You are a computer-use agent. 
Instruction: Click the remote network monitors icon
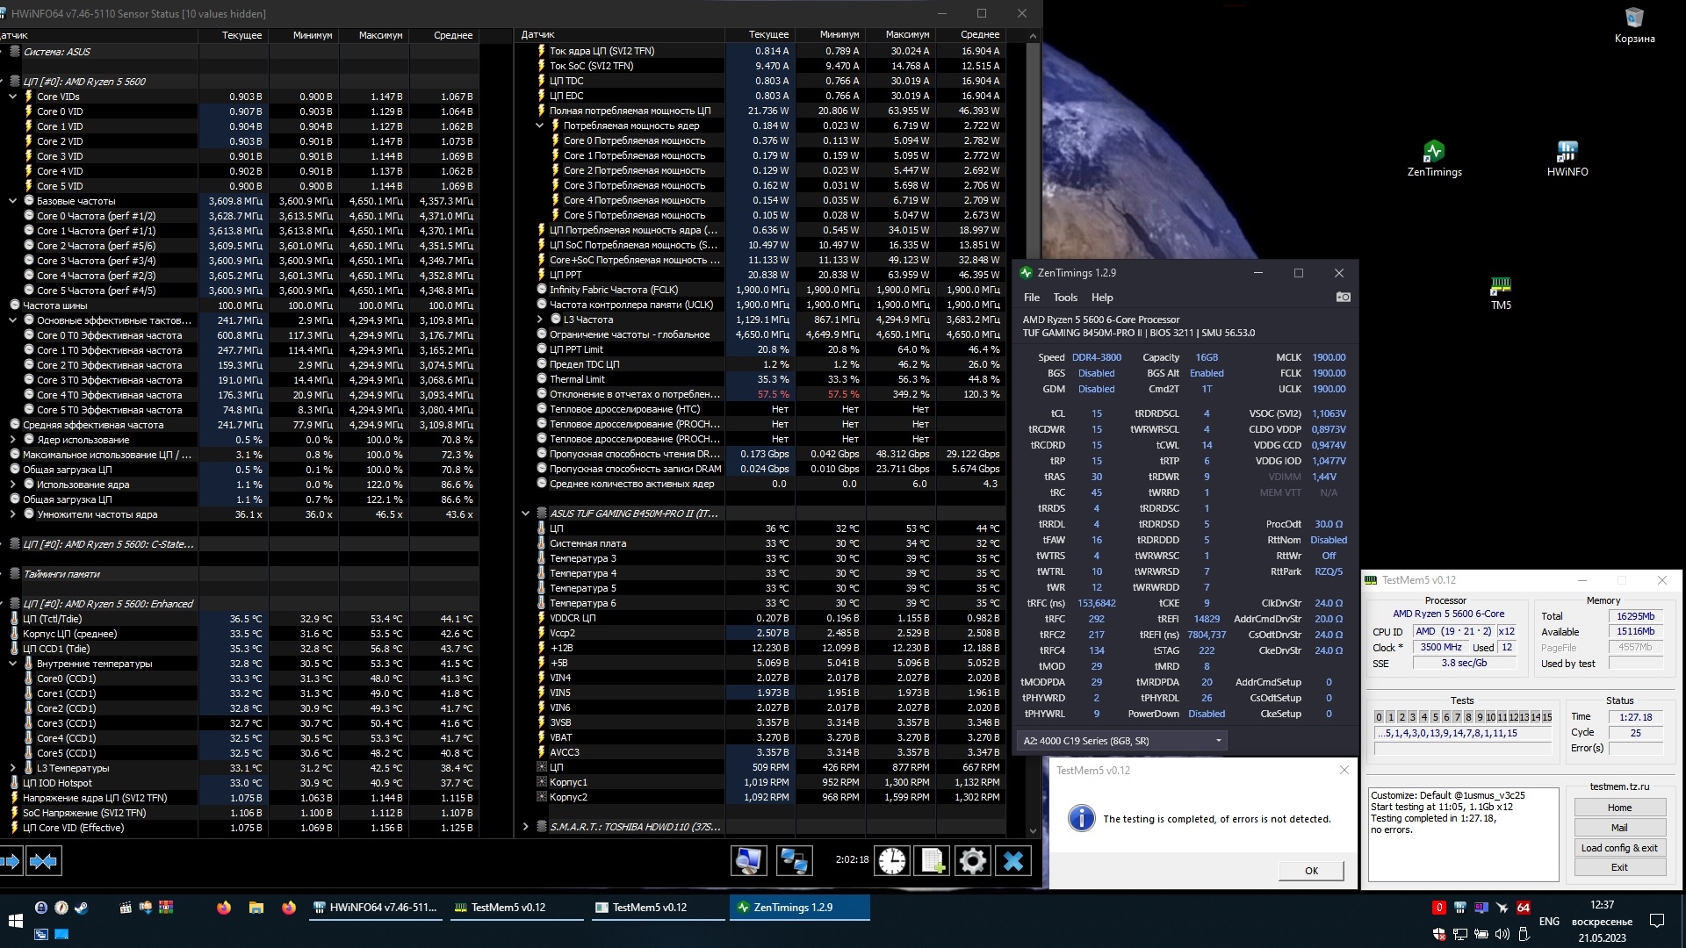coord(794,861)
